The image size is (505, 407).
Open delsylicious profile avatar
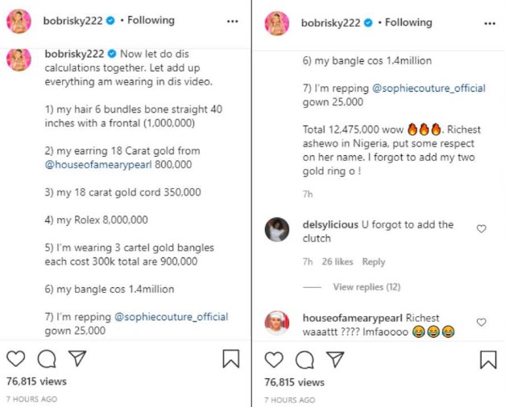pos(277,231)
